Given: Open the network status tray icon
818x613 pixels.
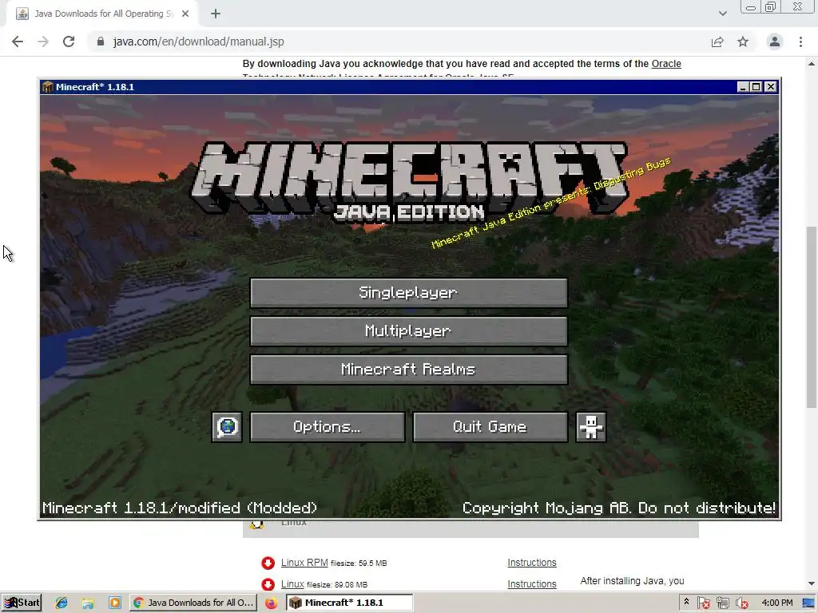Looking at the screenshot, I should (x=722, y=603).
